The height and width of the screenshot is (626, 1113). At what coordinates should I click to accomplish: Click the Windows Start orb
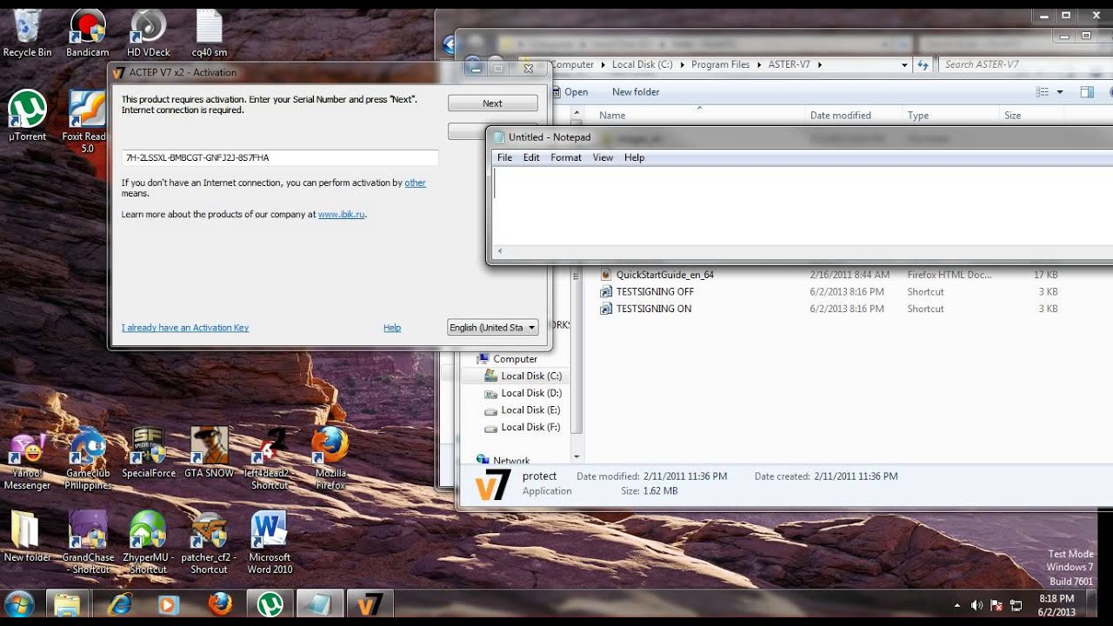tap(19, 604)
